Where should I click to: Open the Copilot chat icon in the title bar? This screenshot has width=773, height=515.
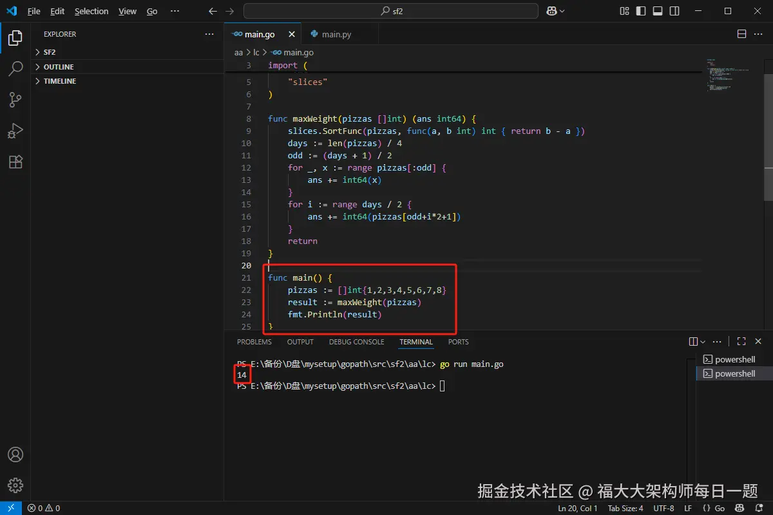coord(551,11)
